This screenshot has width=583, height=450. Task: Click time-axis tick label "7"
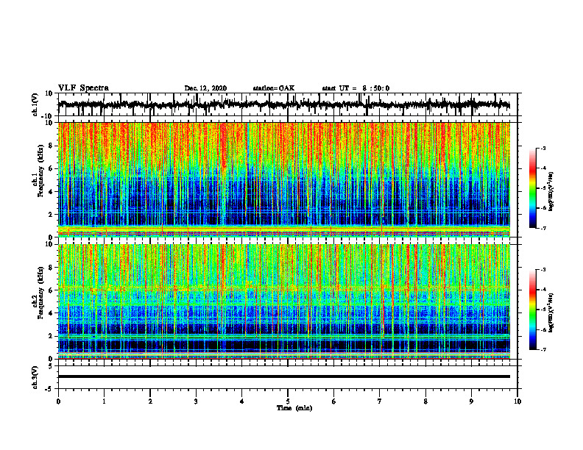(380, 401)
